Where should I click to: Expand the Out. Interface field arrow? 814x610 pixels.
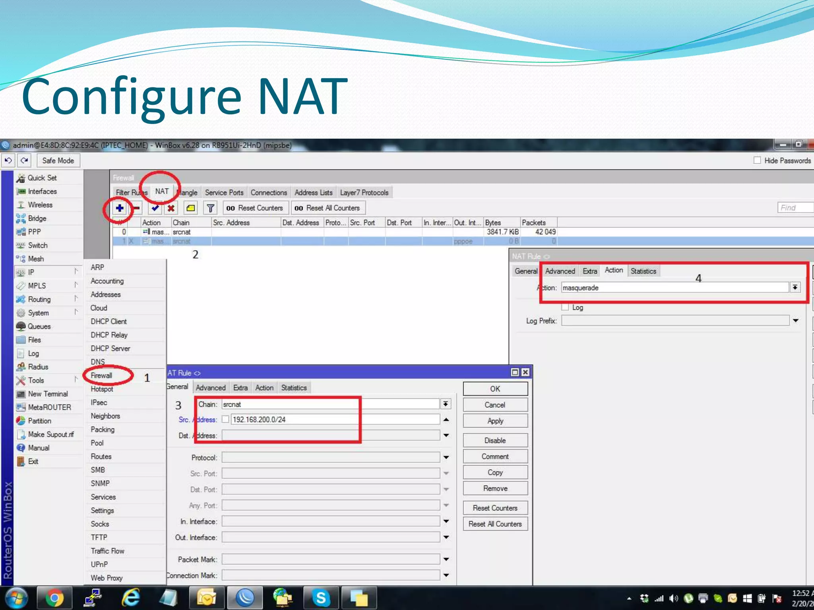click(x=446, y=537)
